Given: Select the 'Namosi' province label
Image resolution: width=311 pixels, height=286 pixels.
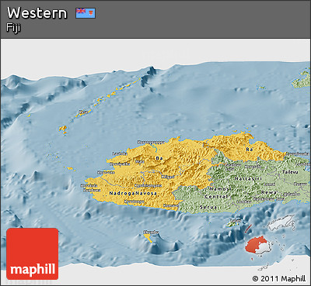Looking at the screenshot, I should (x=220, y=189).
